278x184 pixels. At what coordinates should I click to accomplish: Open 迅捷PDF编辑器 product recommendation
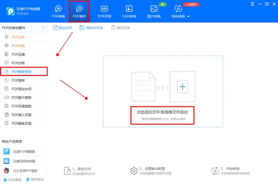pyautogui.click(x=24, y=152)
